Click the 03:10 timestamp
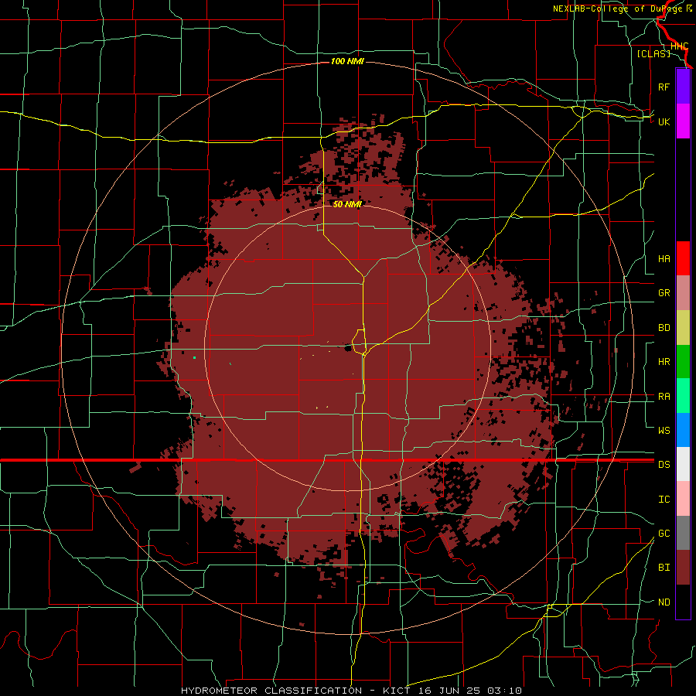Viewport: 696px width, 696px height. point(504,691)
